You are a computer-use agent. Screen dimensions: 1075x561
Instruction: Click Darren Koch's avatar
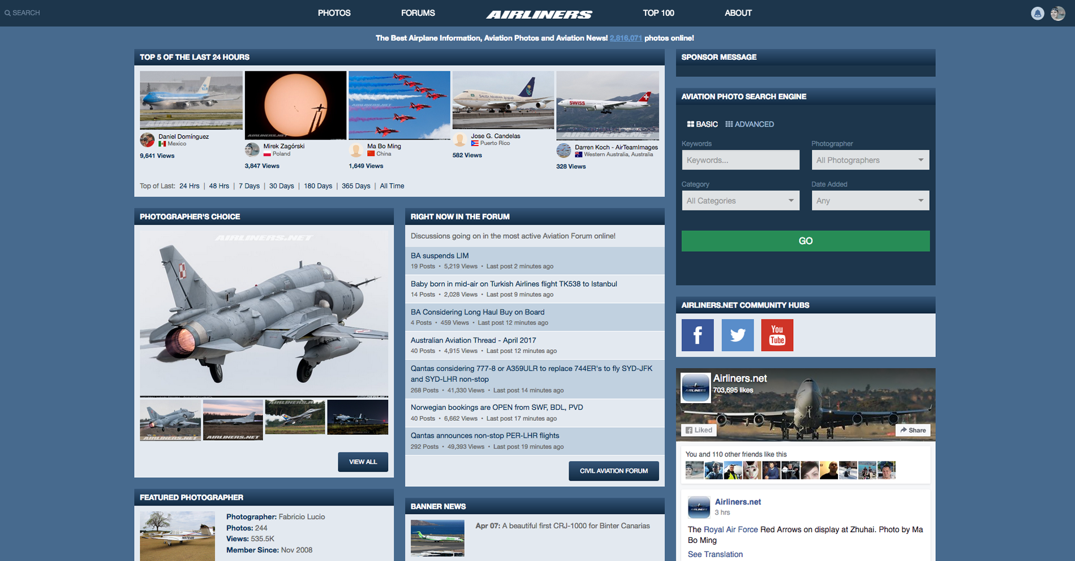pyautogui.click(x=564, y=150)
